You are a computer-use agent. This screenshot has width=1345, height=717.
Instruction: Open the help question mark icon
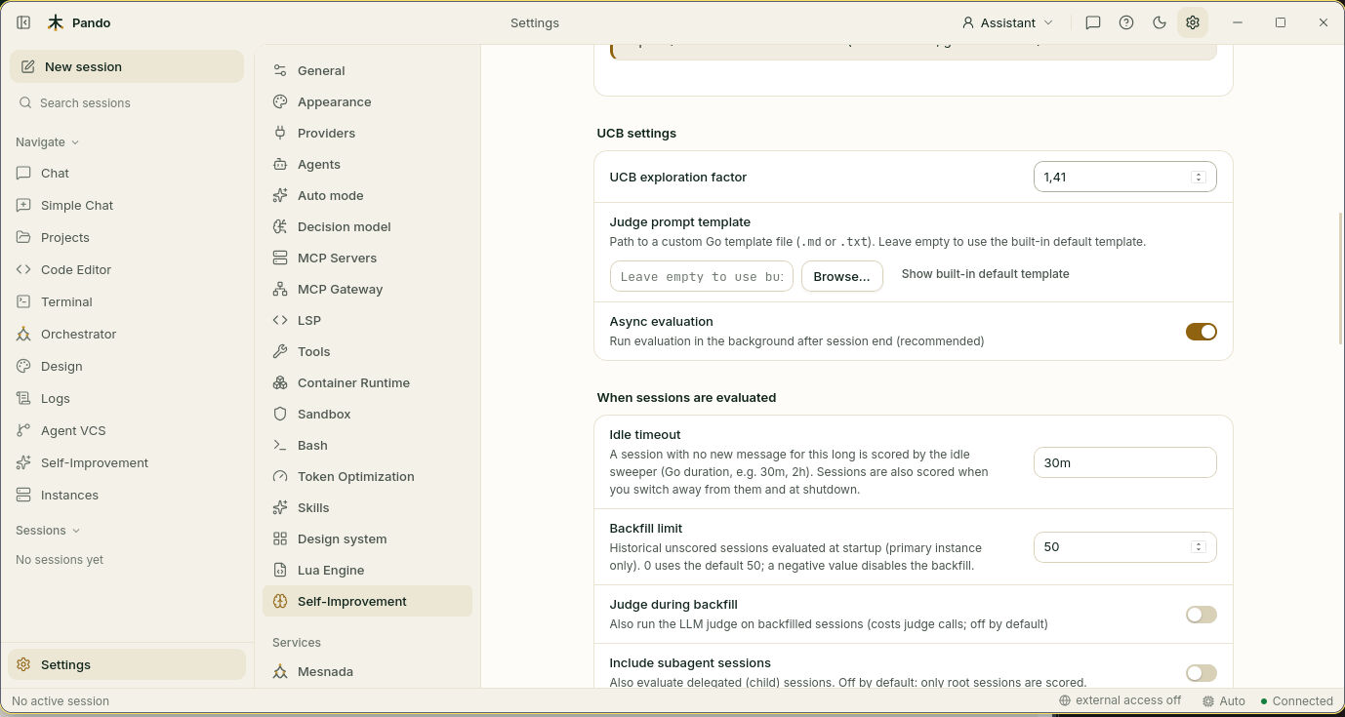1126,22
